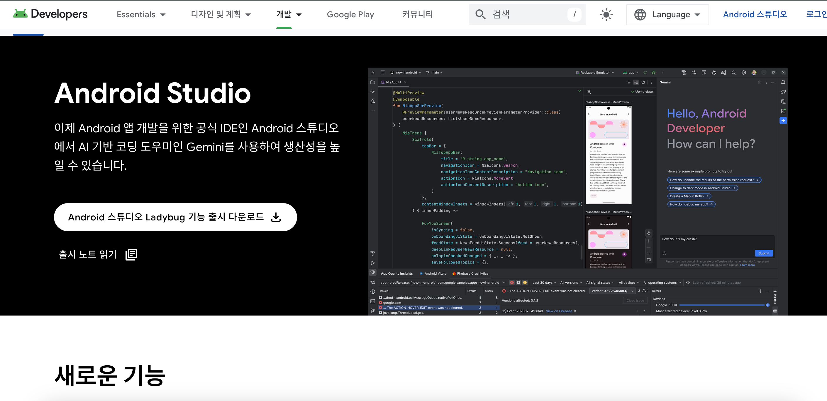The image size is (827, 401).
Task: Open the Resizable Emulator device dropdown
Action: click(x=595, y=72)
